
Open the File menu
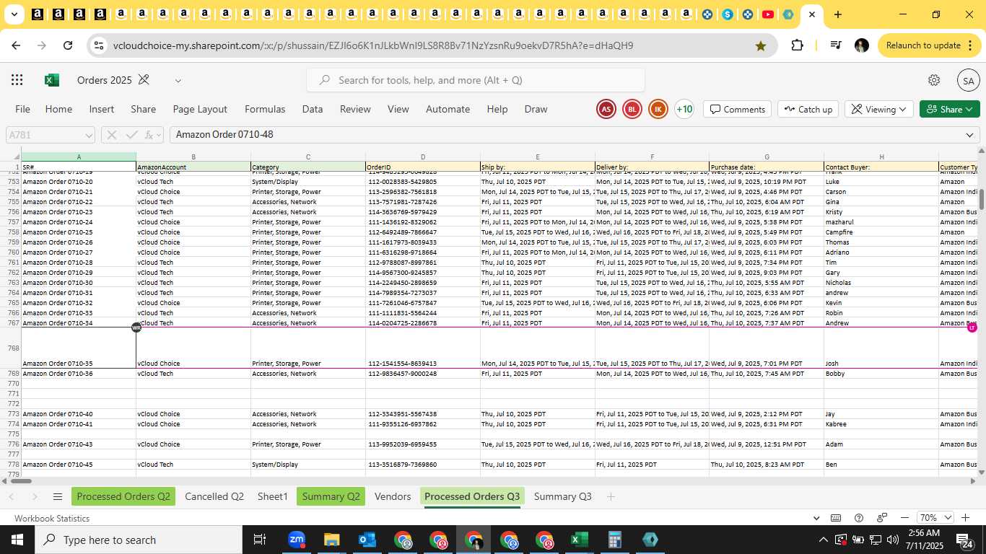tap(23, 110)
